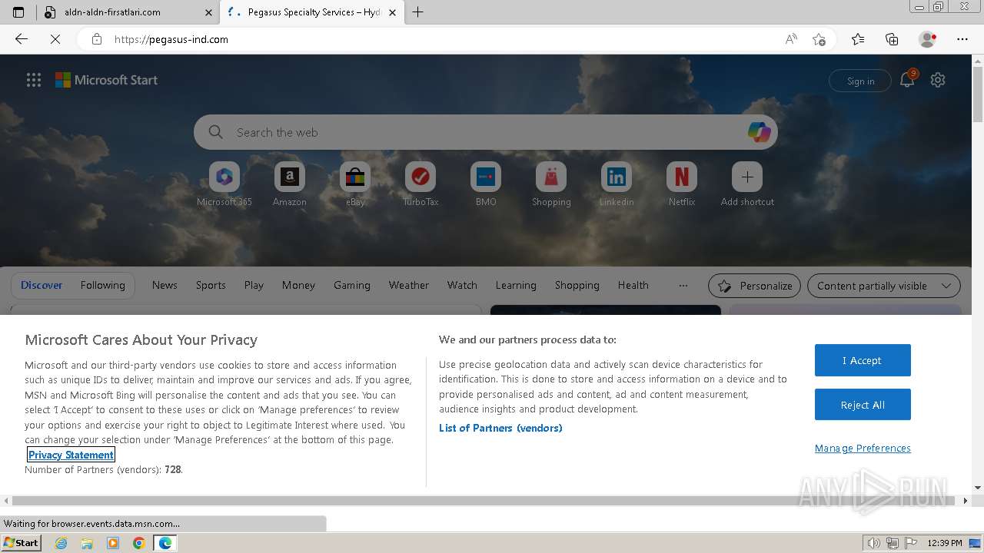Close the Pegasus Specialty Services tab
This screenshot has width=984, height=553.
(392, 12)
